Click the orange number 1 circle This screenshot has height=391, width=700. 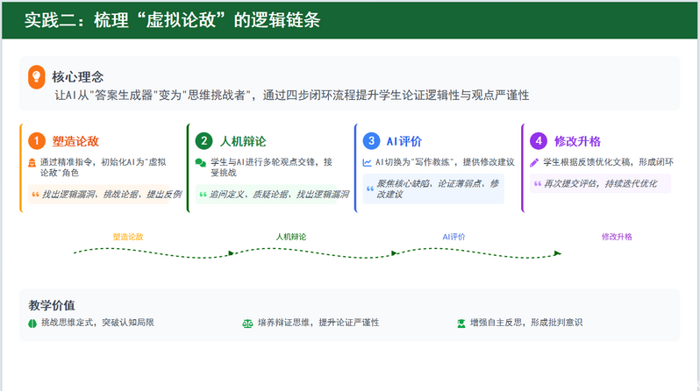36,140
